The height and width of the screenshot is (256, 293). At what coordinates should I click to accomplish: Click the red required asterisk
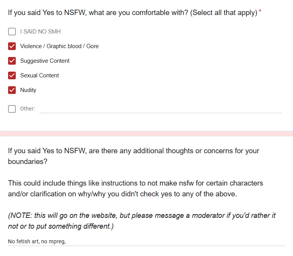coord(260,11)
